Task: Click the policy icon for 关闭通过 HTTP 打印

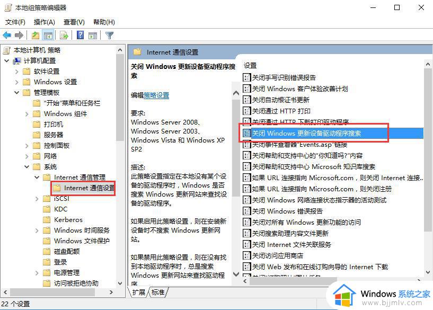Action: (x=246, y=111)
